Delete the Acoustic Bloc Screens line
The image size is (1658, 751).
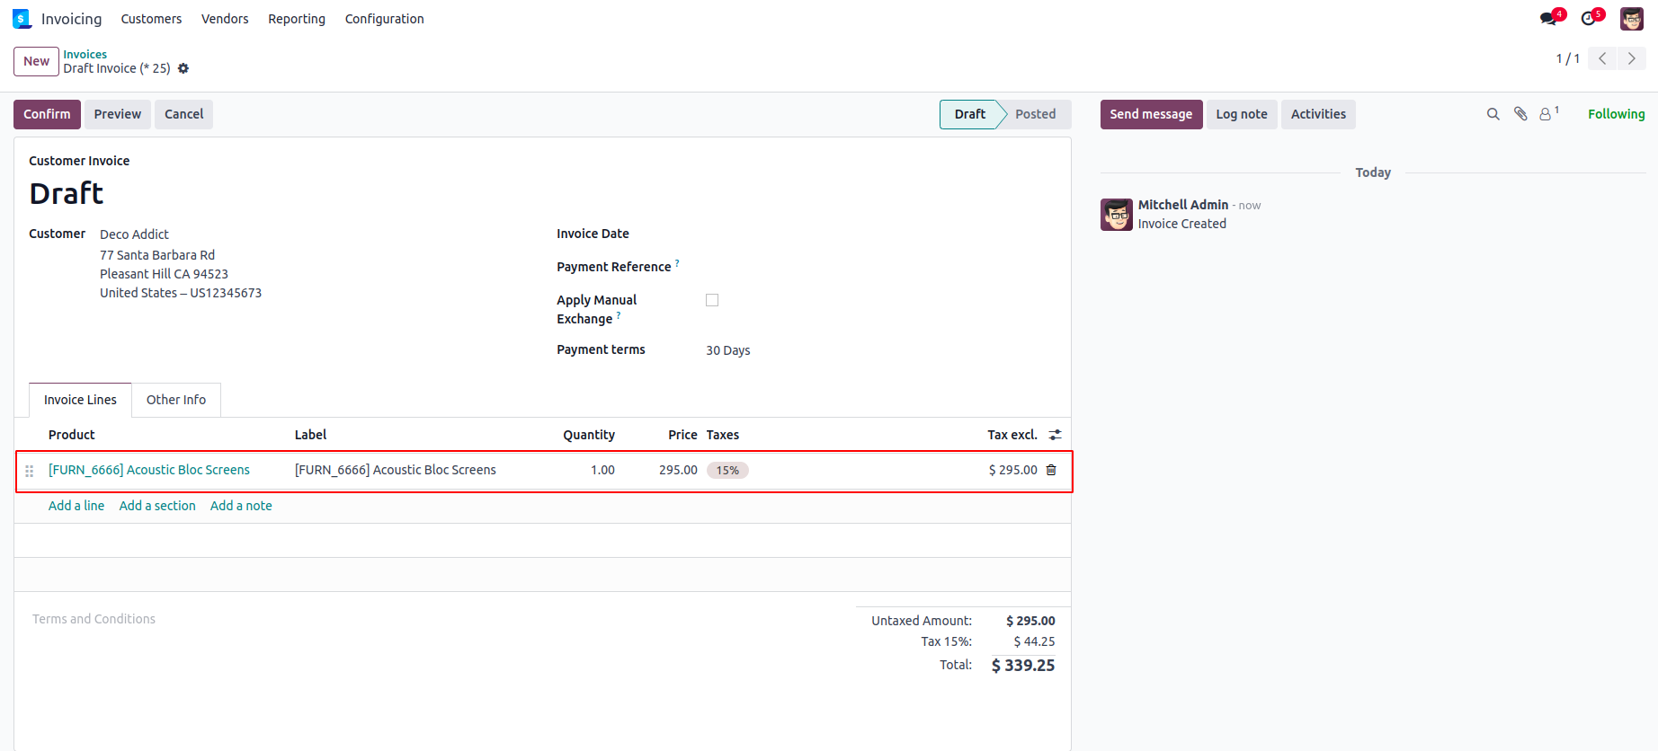tap(1051, 470)
